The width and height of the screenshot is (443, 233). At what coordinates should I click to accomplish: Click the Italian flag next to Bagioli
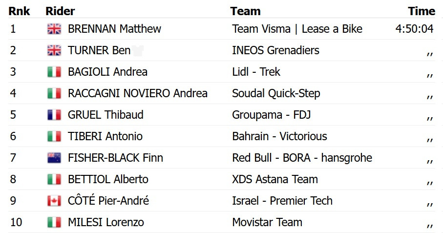click(54, 72)
